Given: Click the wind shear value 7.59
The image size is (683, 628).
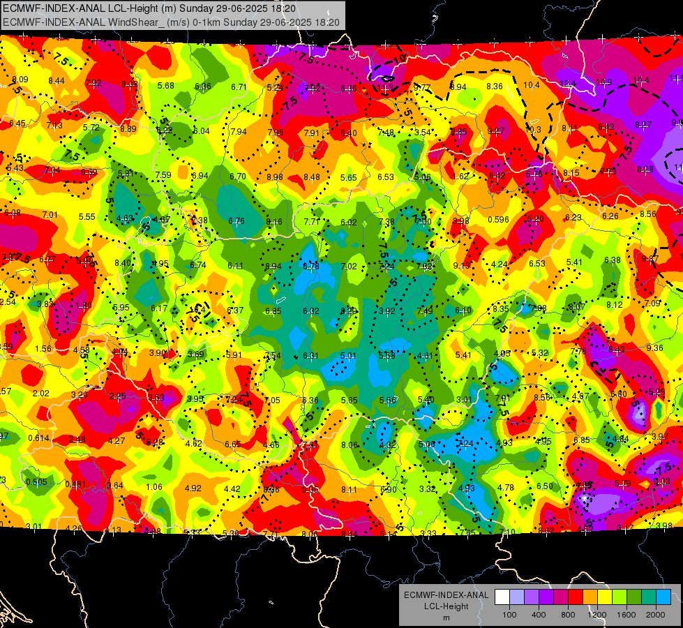Looking at the screenshot, I should (x=163, y=174).
